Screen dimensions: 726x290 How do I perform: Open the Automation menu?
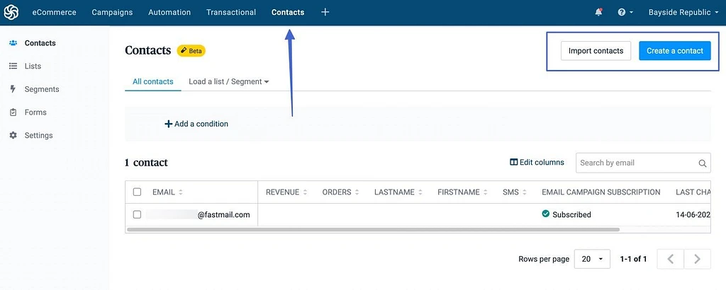click(169, 13)
